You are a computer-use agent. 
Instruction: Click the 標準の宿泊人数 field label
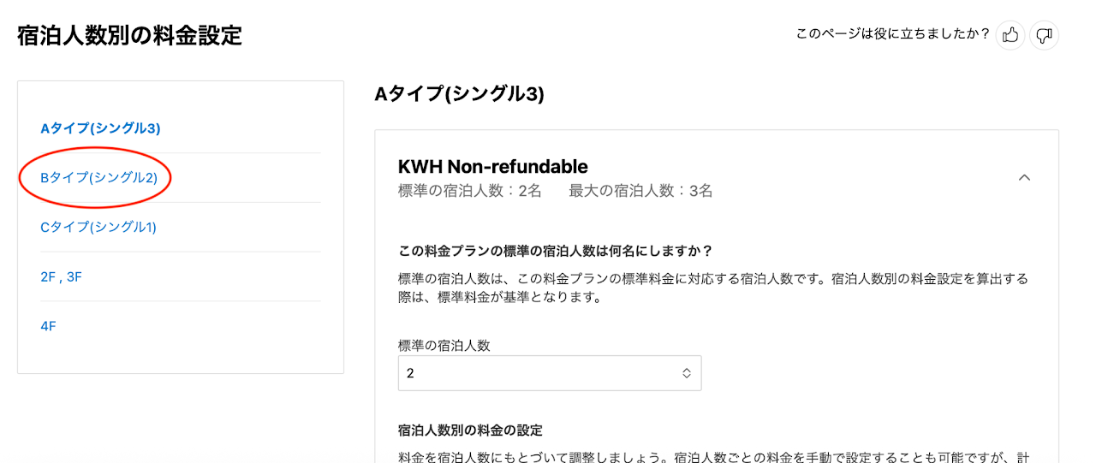click(x=444, y=345)
